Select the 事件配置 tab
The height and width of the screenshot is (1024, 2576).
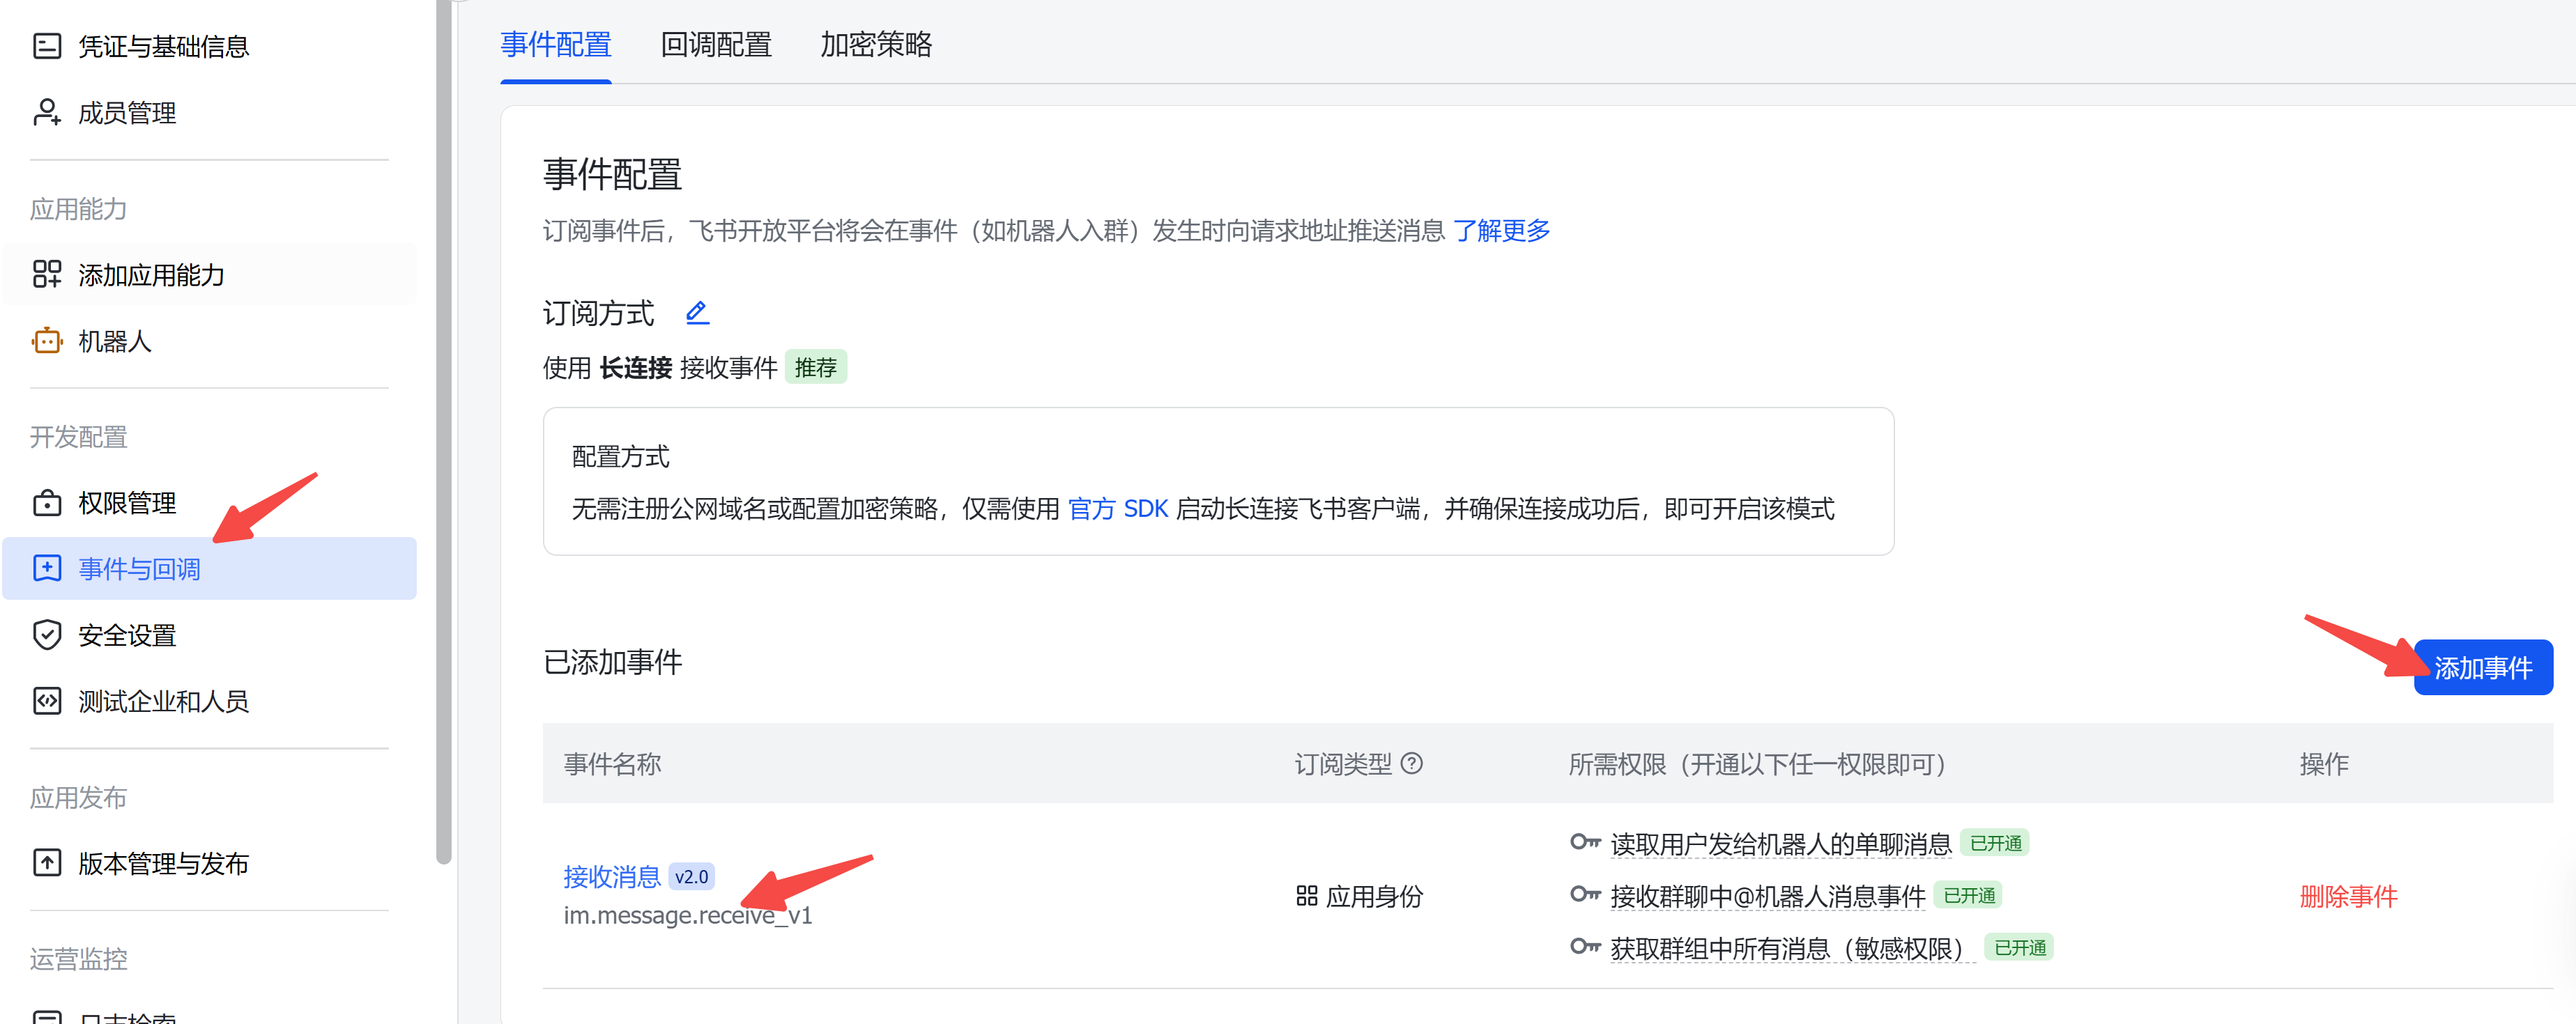[x=556, y=45]
